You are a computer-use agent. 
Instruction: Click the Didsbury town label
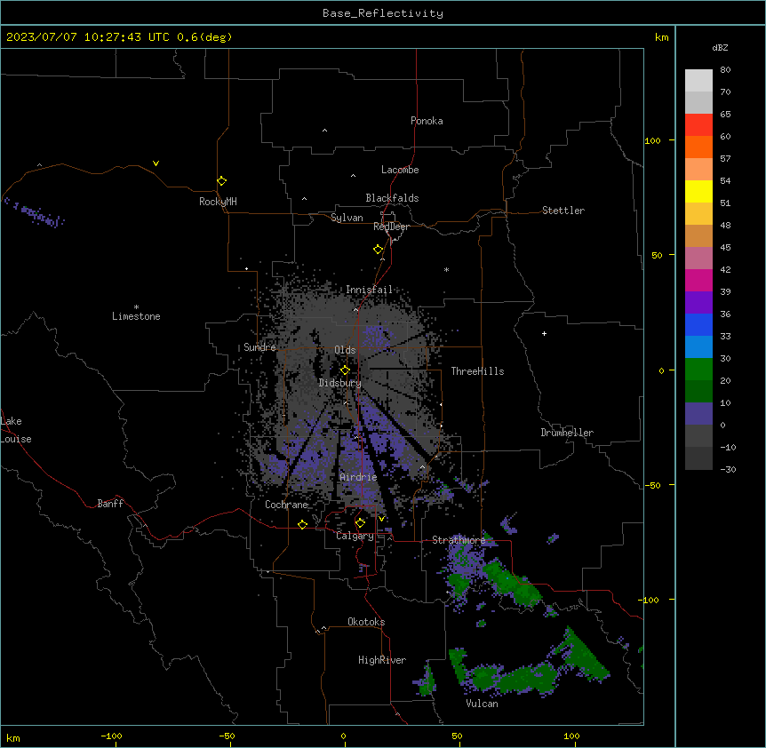[x=340, y=383]
